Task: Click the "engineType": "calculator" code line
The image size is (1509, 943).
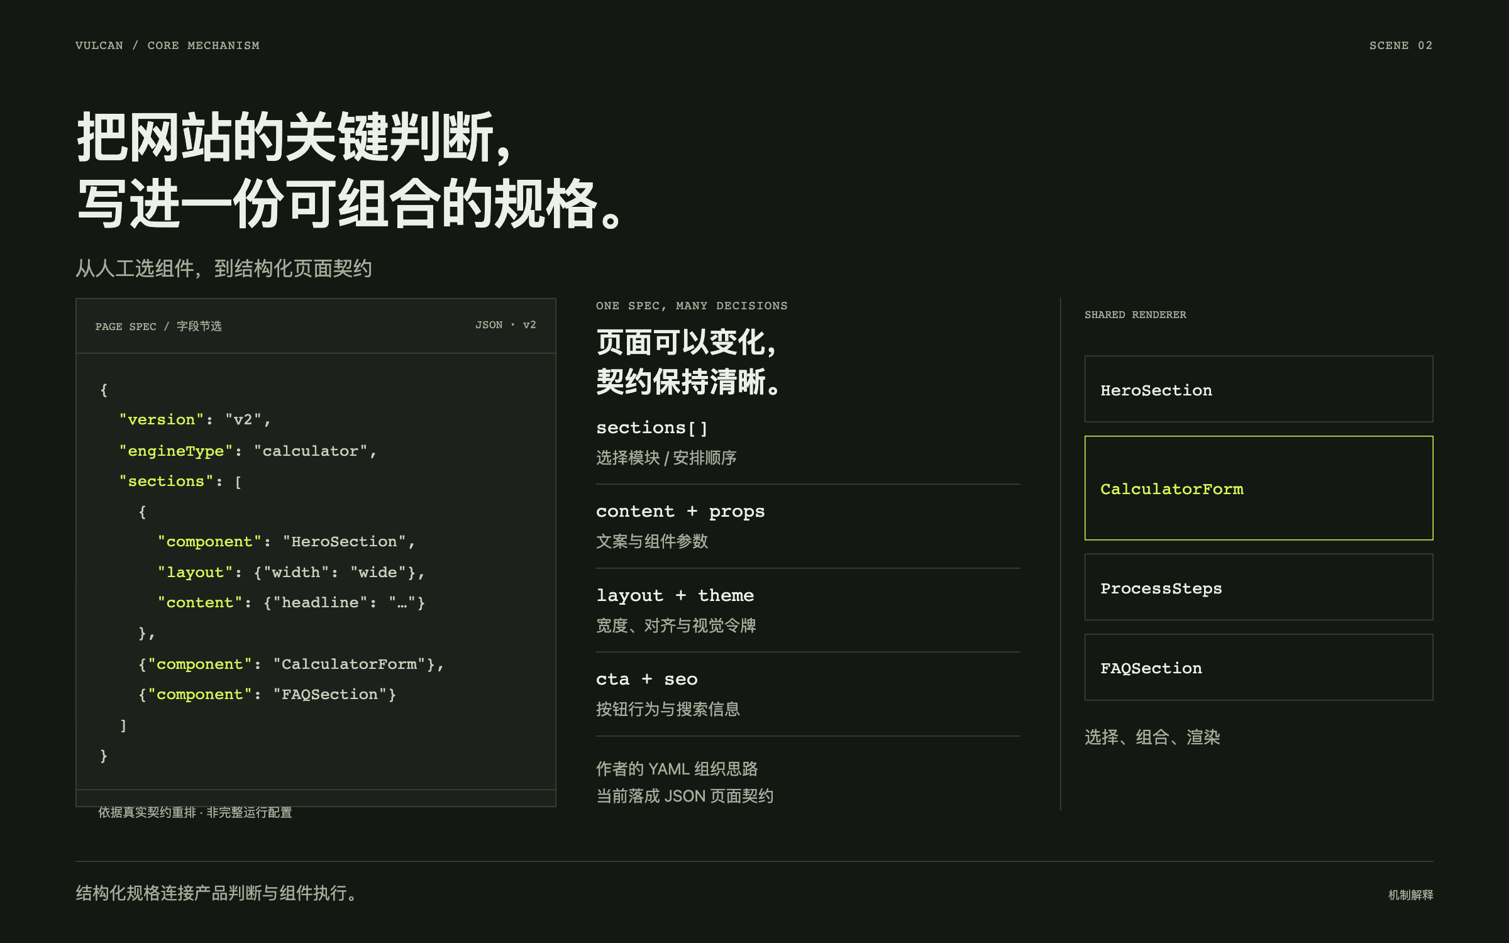Action: click(248, 451)
